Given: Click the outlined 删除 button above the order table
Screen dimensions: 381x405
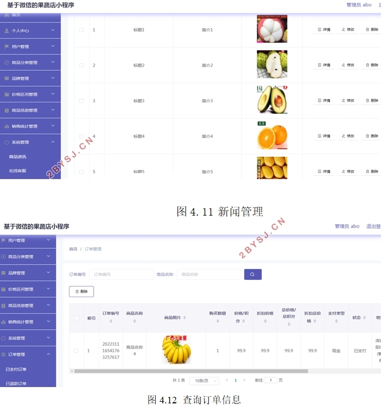Looking at the screenshot, I should [x=81, y=292].
